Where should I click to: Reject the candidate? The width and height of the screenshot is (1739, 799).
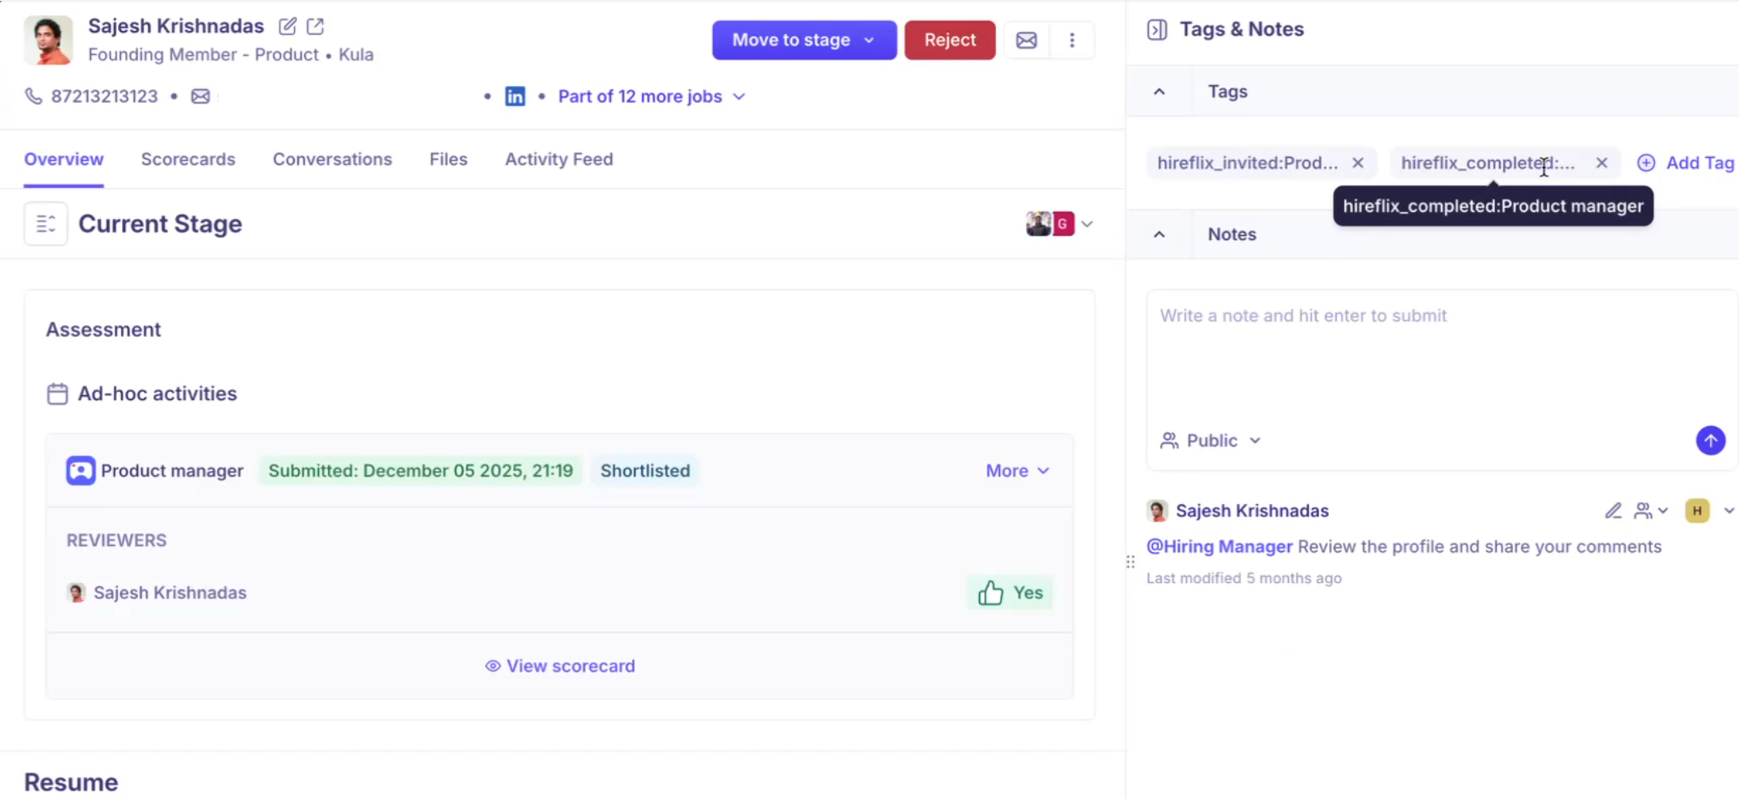(950, 40)
